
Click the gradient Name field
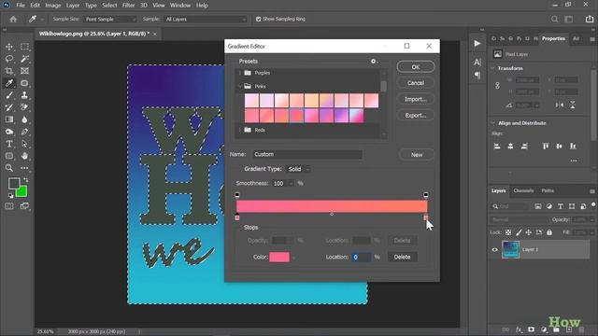click(307, 154)
